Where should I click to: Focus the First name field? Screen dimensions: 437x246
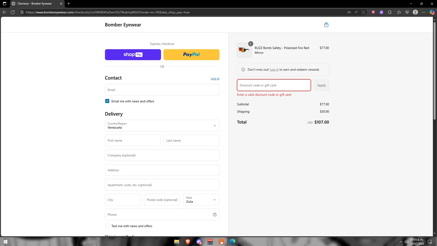coord(133,141)
